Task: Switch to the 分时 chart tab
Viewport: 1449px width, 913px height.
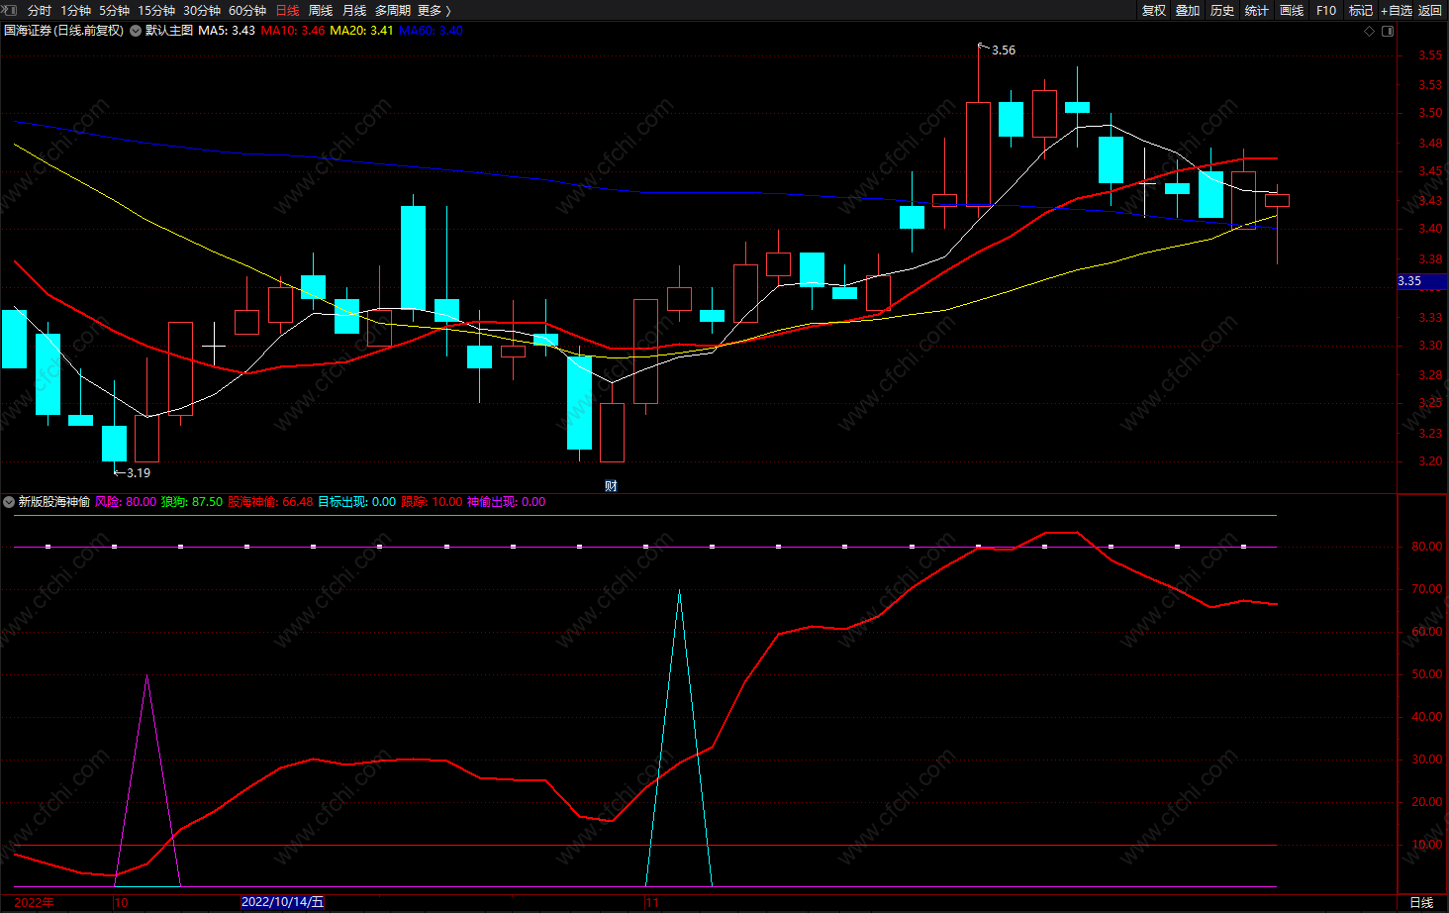Action: tap(40, 10)
